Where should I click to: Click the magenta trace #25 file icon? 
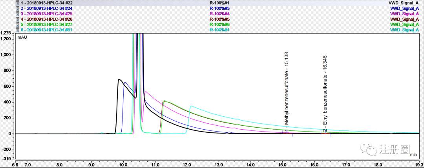17,13
